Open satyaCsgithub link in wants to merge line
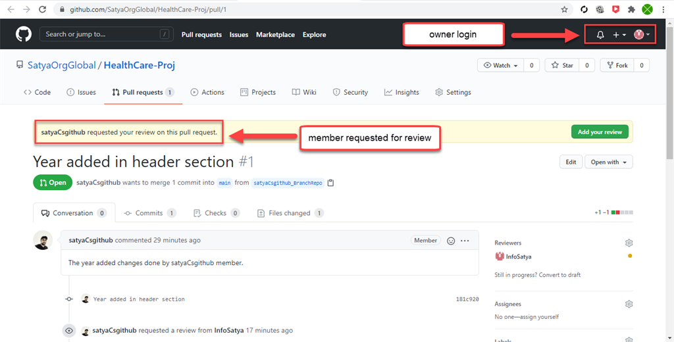 click(99, 183)
